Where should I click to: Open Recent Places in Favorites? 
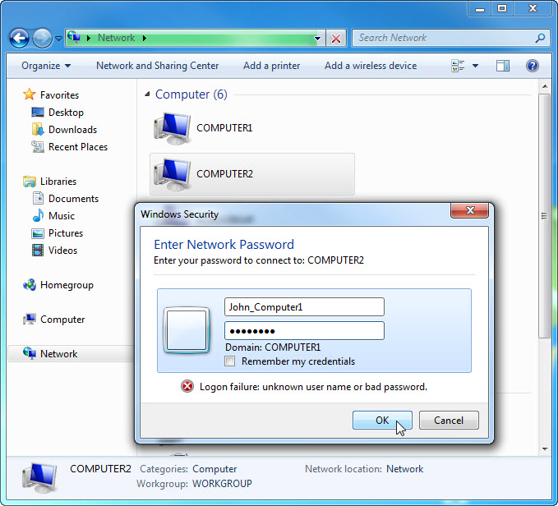(78, 147)
